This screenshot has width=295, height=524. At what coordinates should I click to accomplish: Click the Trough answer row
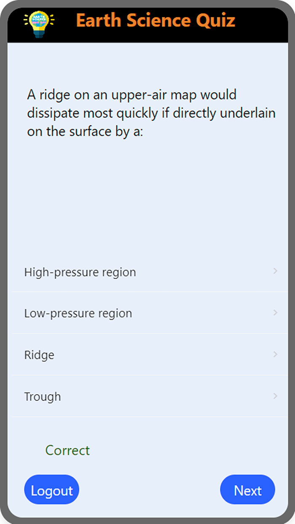pos(147,396)
